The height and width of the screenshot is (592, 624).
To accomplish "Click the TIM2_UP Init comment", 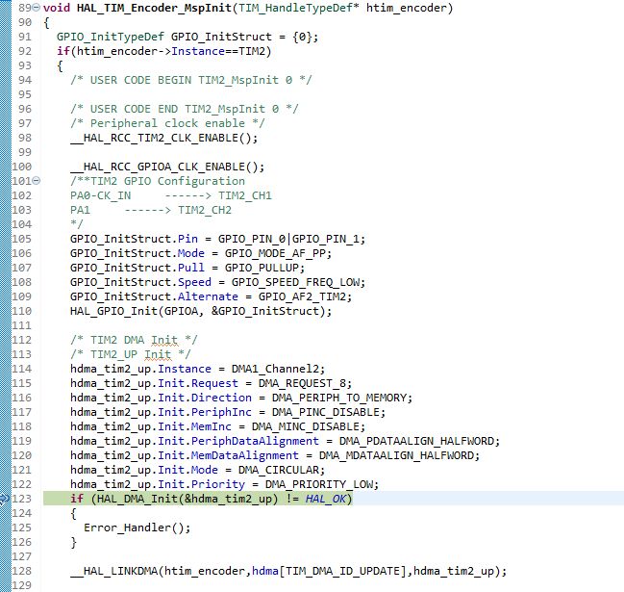I will coord(131,354).
